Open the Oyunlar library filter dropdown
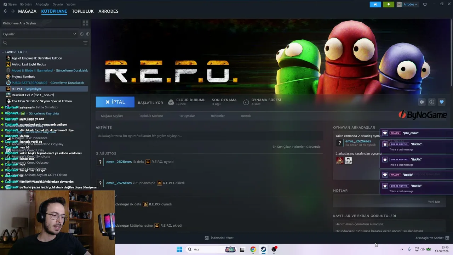The height and width of the screenshot is (255, 453). point(40,34)
